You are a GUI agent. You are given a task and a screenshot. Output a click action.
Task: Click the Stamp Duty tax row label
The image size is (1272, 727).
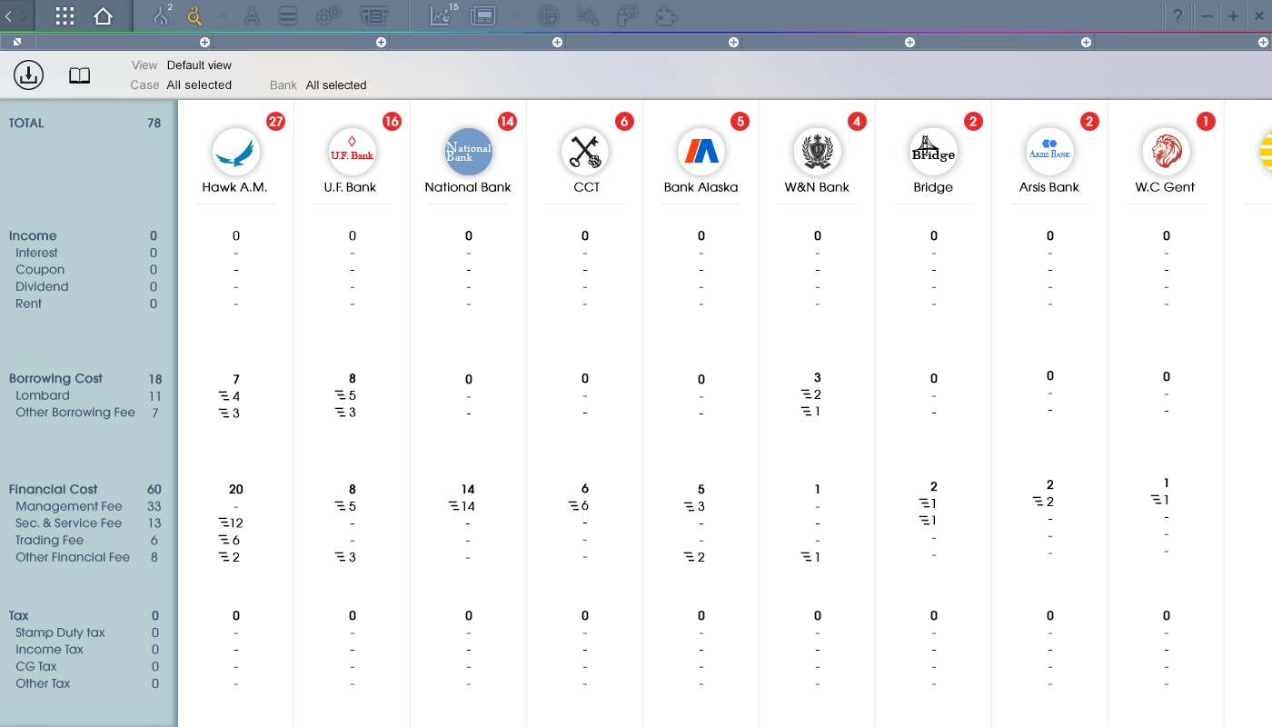point(60,633)
